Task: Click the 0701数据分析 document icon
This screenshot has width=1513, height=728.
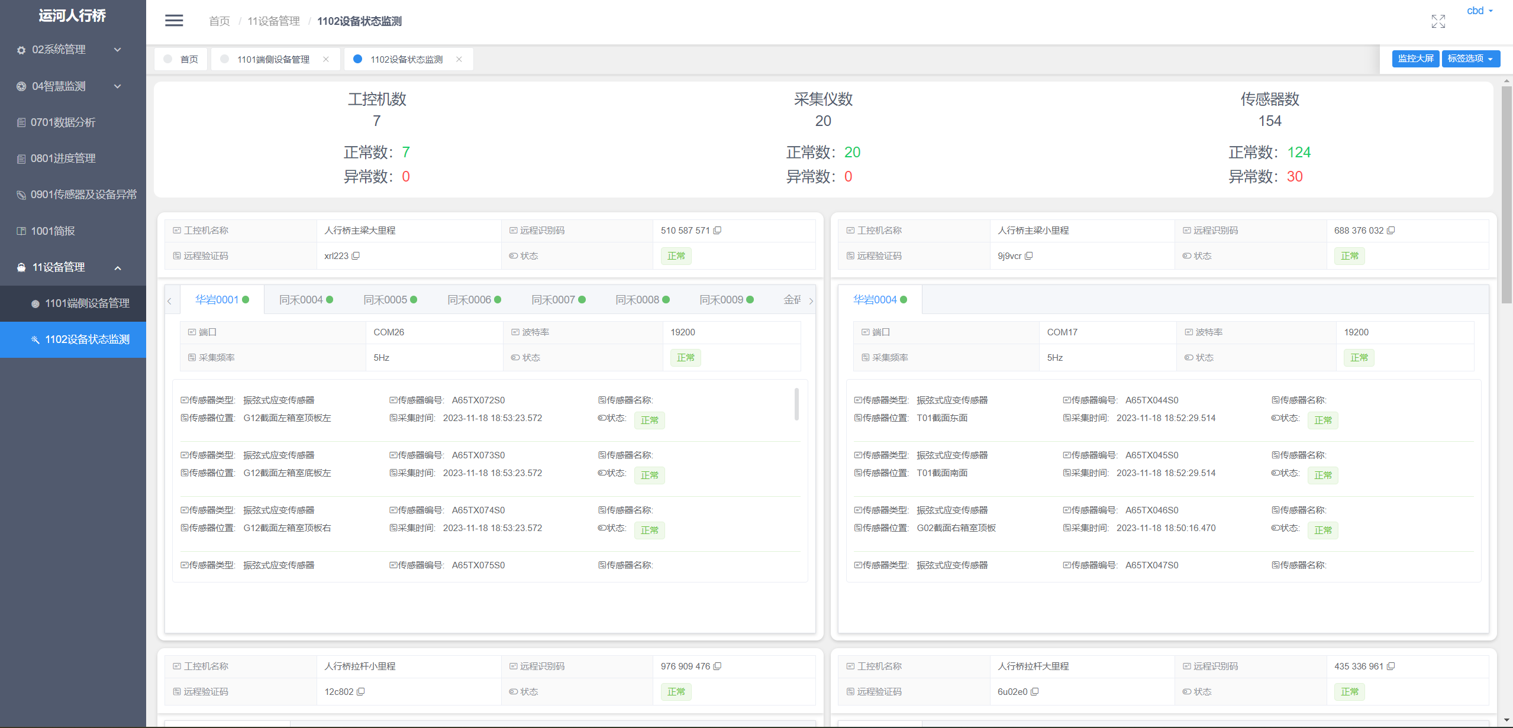Action: pyautogui.click(x=21, y=122)
